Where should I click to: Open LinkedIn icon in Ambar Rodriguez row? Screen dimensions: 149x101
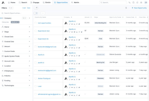pos(74,80)
